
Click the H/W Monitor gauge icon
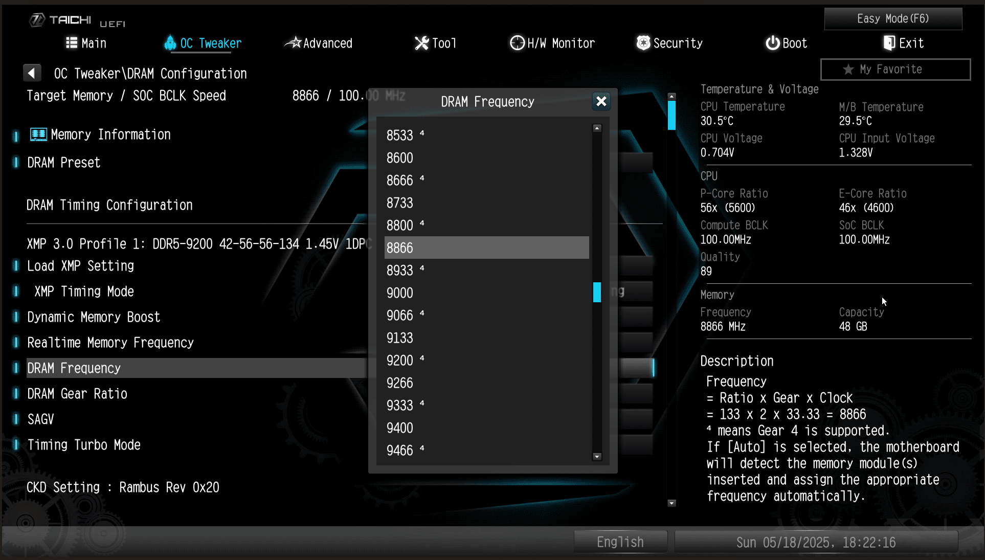click(x=517, y=43)
